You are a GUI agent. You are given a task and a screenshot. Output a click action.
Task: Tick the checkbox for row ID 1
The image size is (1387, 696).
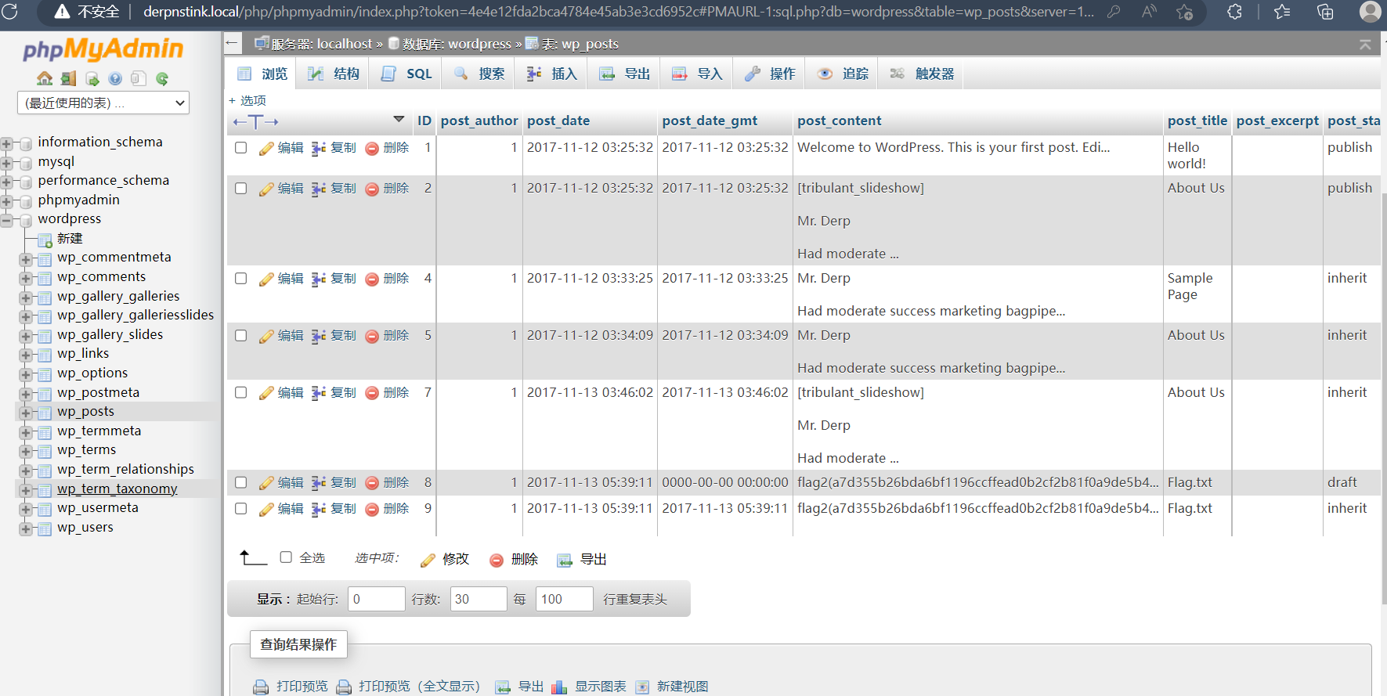point(241,147)
